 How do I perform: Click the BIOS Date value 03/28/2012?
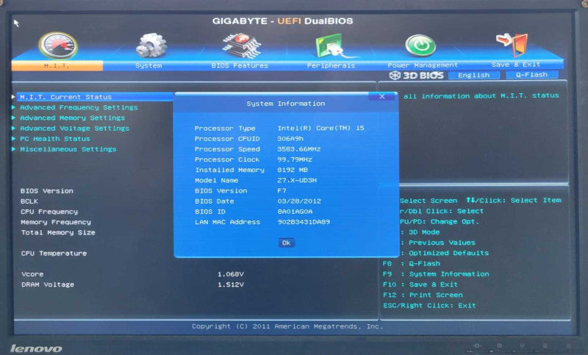299,201
